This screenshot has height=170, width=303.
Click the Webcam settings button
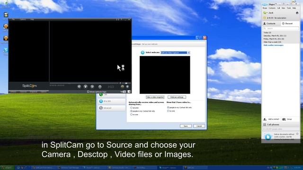[177, 97]
